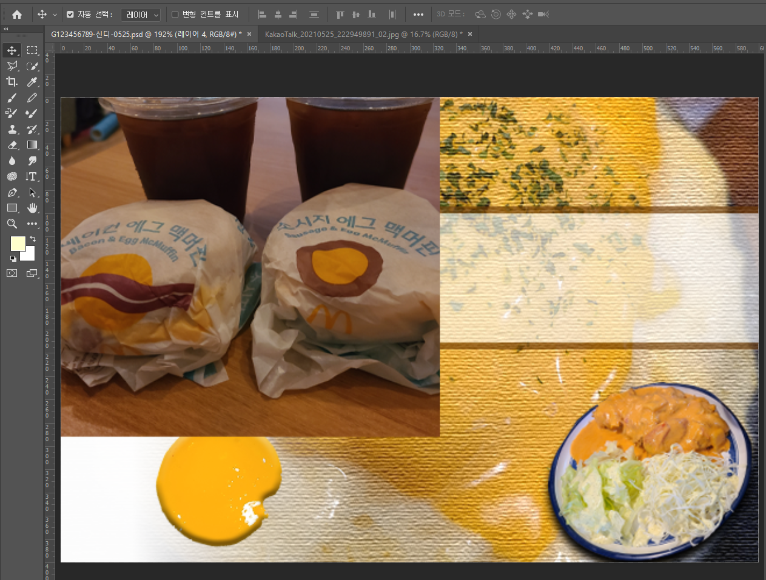Select the Blur tool
The width and height of the screenshot is (766, 580).
pyautogui.click(x=12, y=161)
